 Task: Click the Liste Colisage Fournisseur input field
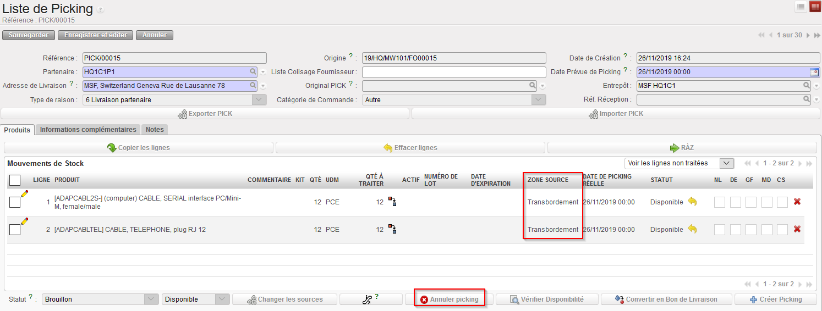pos(453,72)
